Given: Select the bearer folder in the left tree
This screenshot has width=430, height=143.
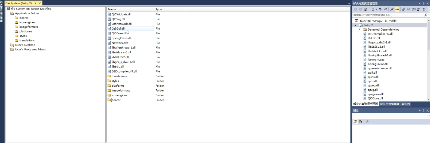Looking at the screenshot, I should click(24, 18).
